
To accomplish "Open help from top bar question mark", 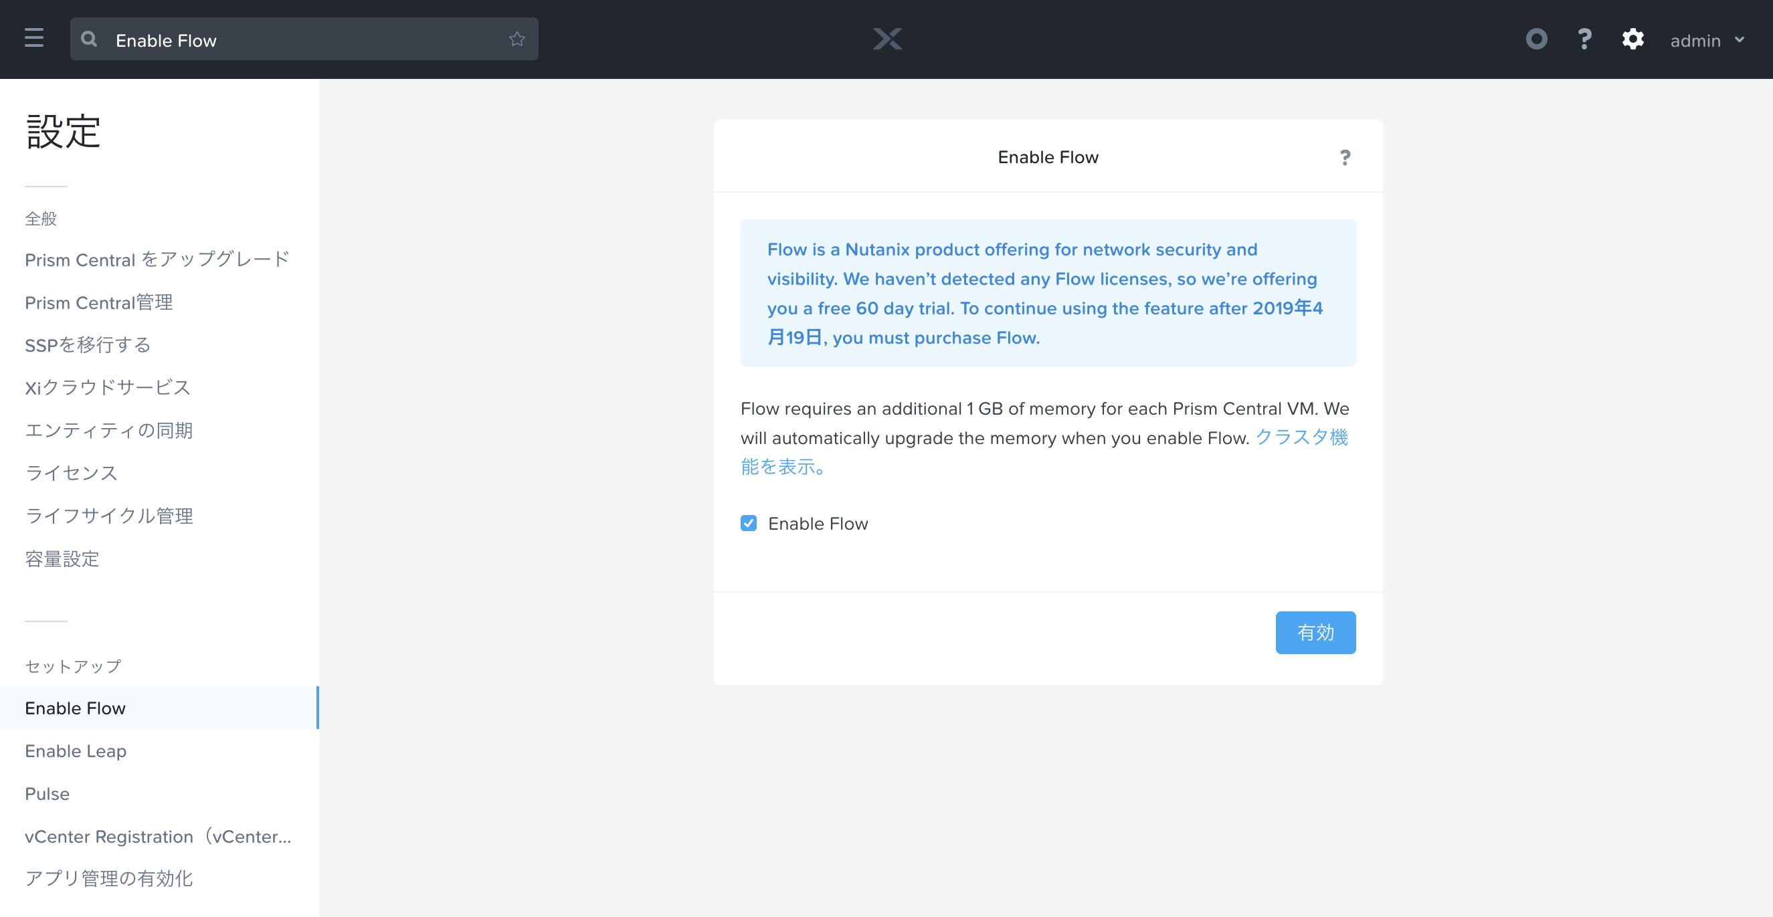I will click(1584, 39).
